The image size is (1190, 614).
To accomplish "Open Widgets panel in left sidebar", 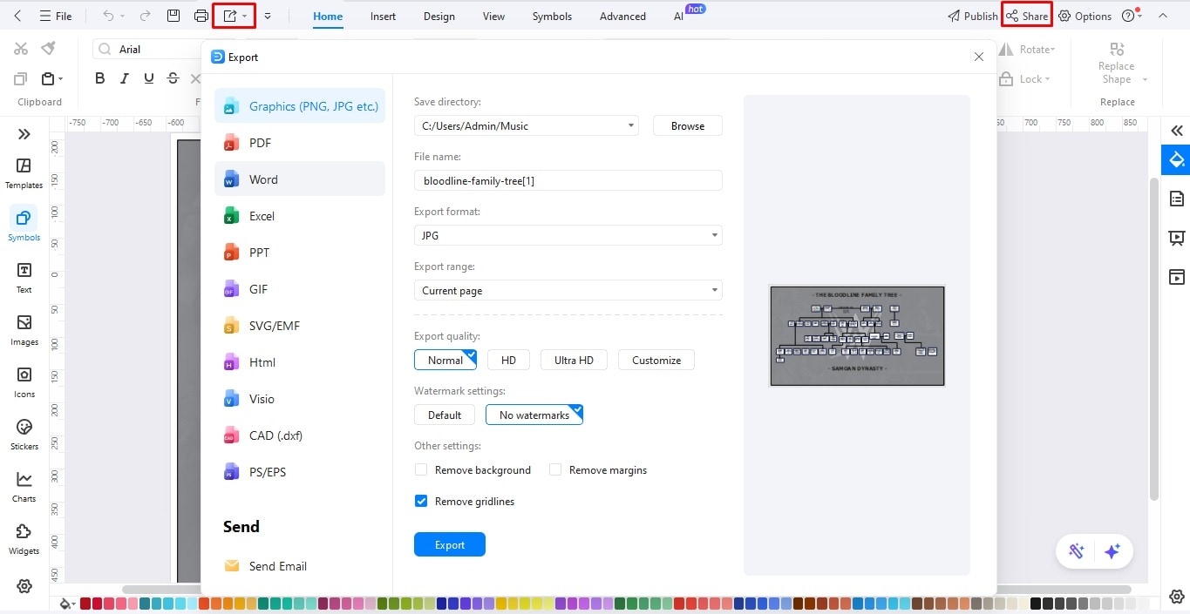I will (24, 539).
